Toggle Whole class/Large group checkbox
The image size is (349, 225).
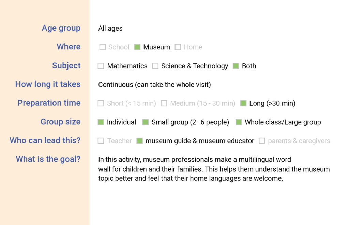pos(239,122)
